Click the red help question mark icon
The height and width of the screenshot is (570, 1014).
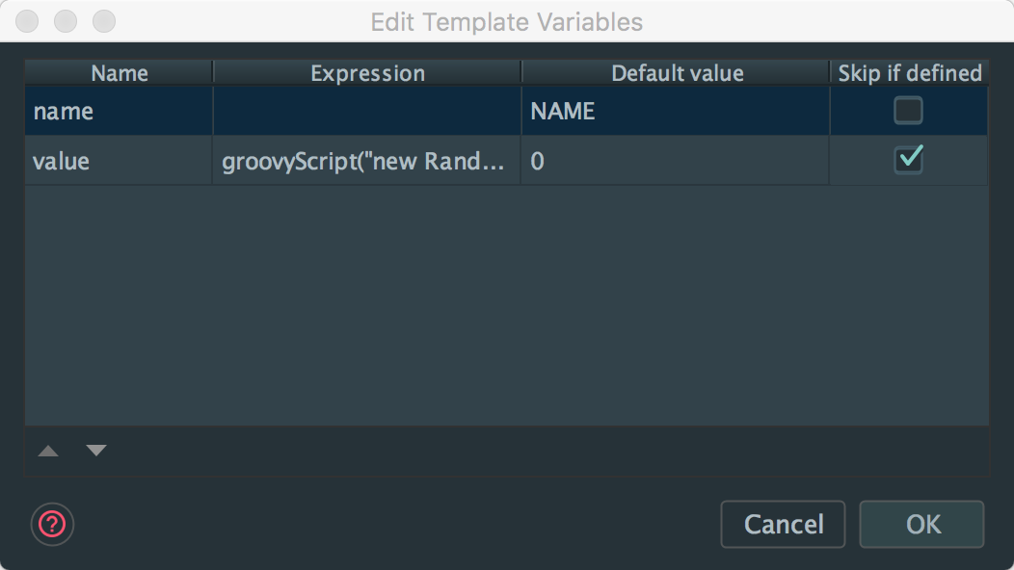(x=52, y=525)
